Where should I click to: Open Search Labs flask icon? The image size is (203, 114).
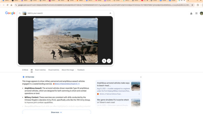[191, 13]
